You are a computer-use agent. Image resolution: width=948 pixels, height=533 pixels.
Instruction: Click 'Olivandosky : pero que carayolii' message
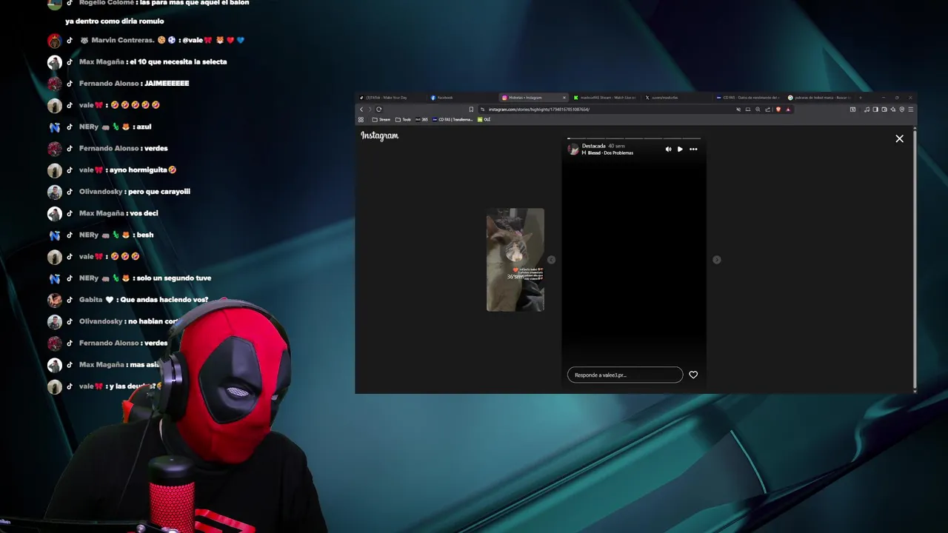pos(135,192)
